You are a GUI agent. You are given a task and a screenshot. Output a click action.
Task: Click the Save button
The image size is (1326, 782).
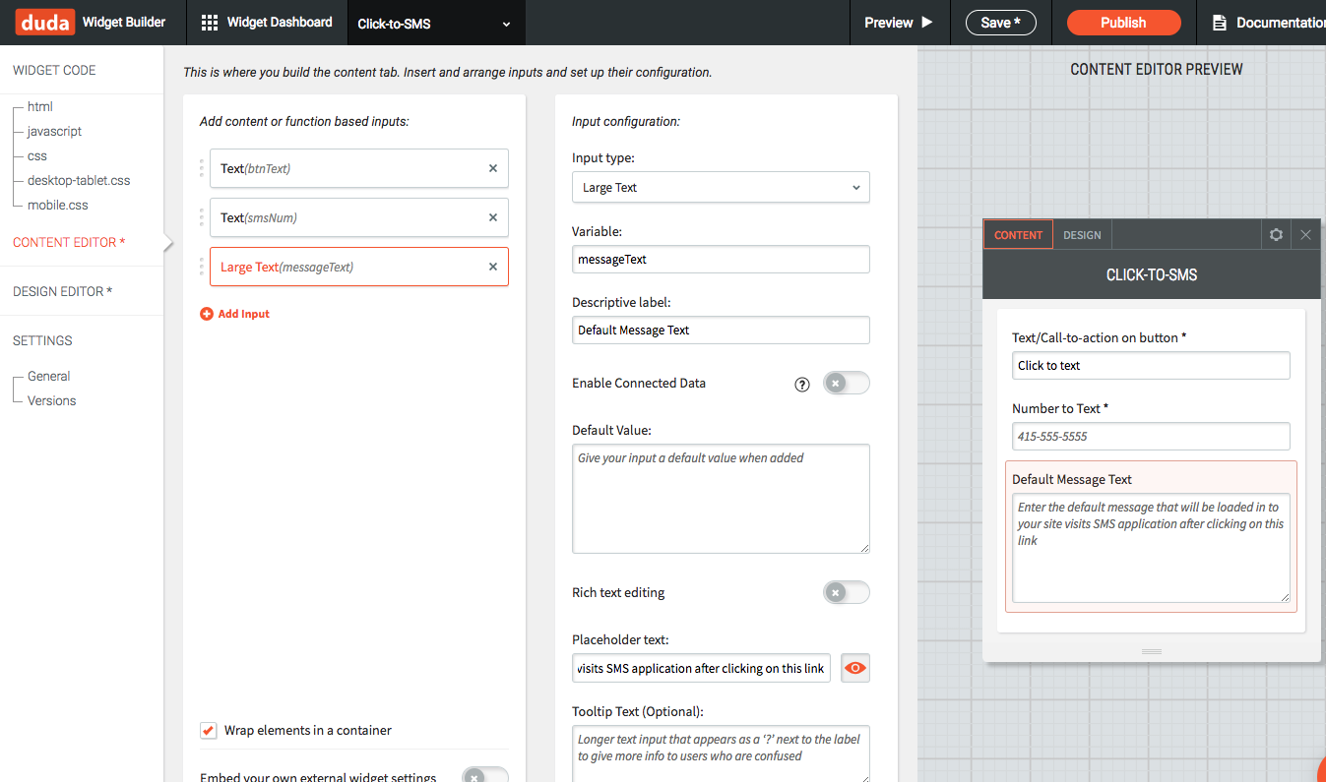tap(1001, 23)
